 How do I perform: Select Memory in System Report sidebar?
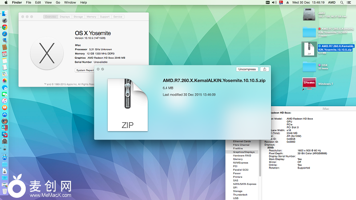coord(238,159)
